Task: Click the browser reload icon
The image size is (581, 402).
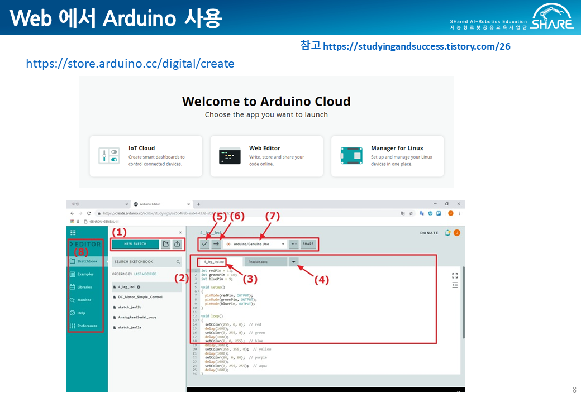Action: [x=89, y=213]
